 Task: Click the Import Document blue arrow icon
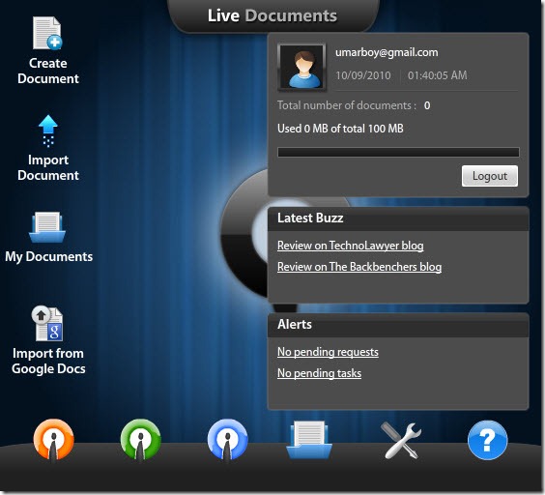click(48, 131)
